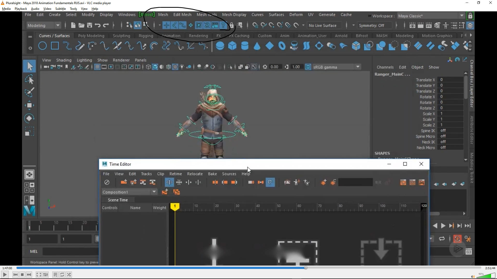The width and height of the screenshot is (497, 279).
Task: Toggle the viewport grid display
Action: [x=97, y=67]
